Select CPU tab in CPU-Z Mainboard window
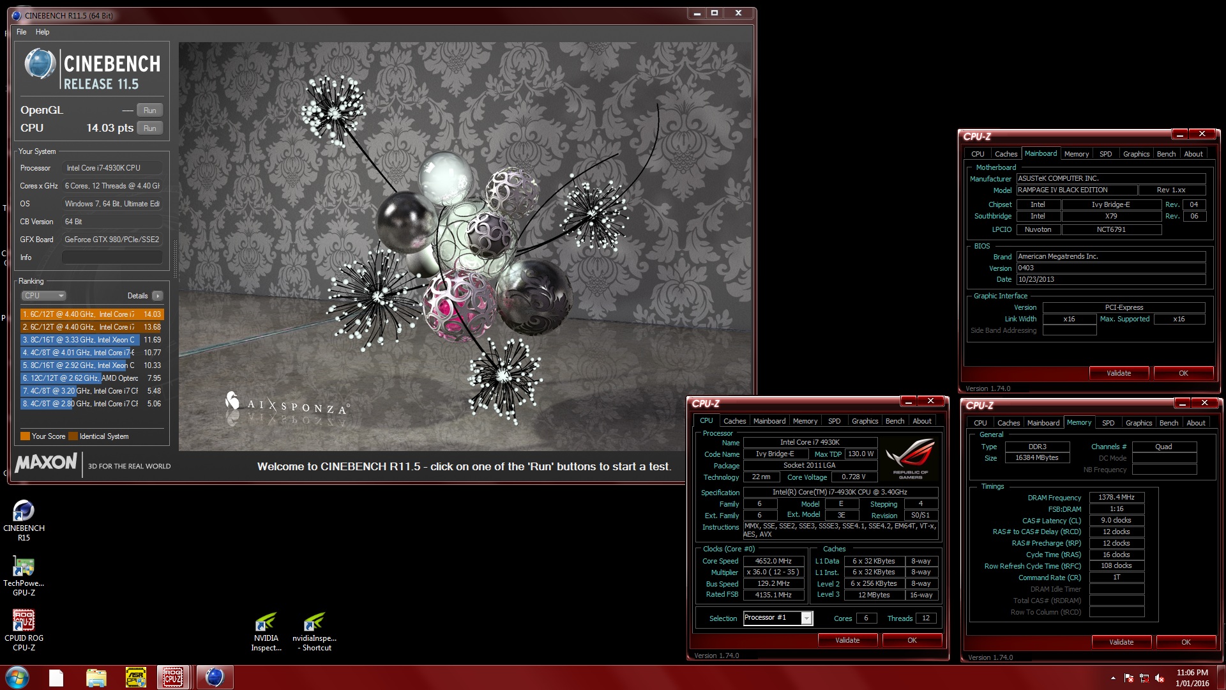The image size is (1226, 690). 978,154
